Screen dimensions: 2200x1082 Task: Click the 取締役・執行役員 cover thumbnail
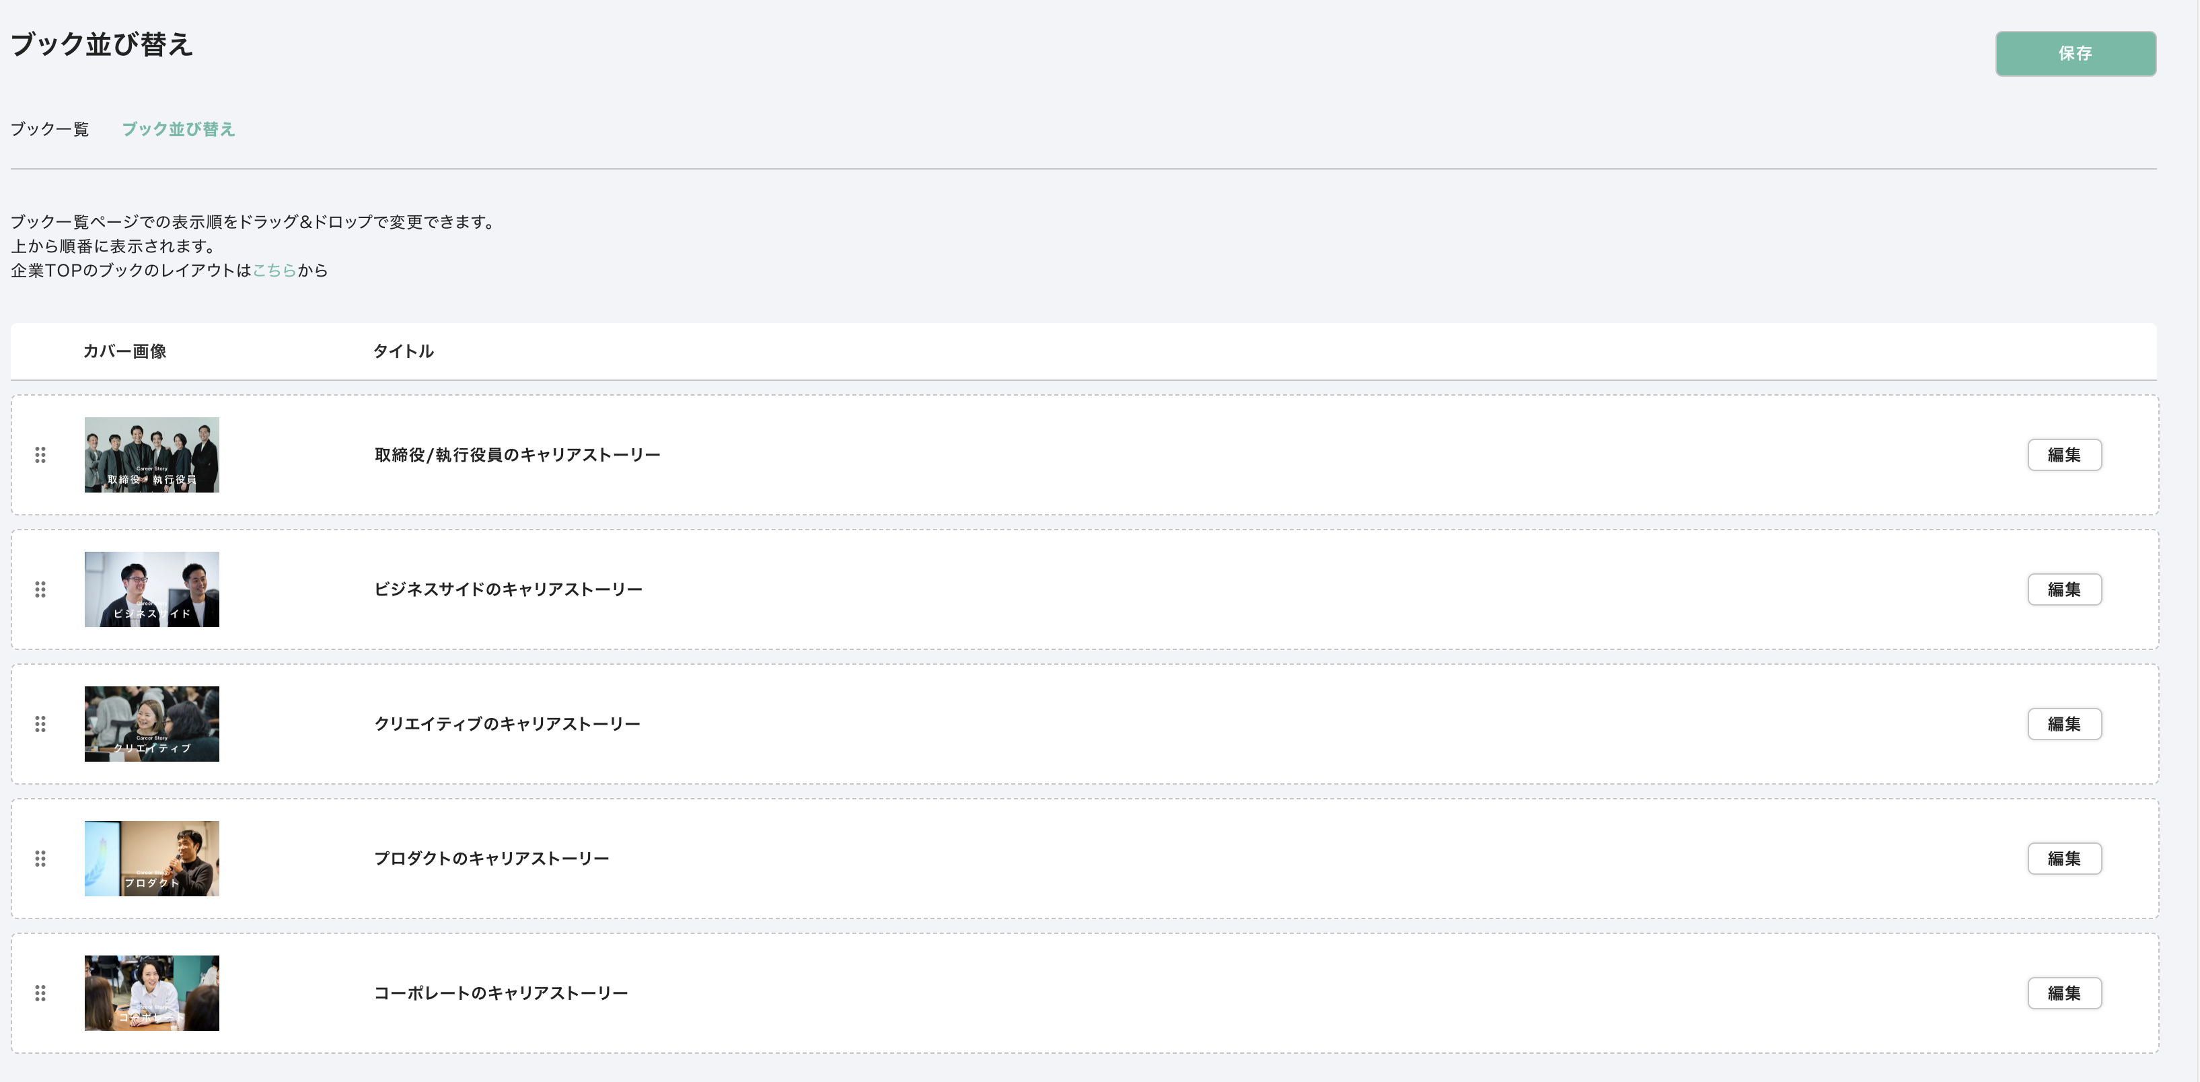[152, 455]
